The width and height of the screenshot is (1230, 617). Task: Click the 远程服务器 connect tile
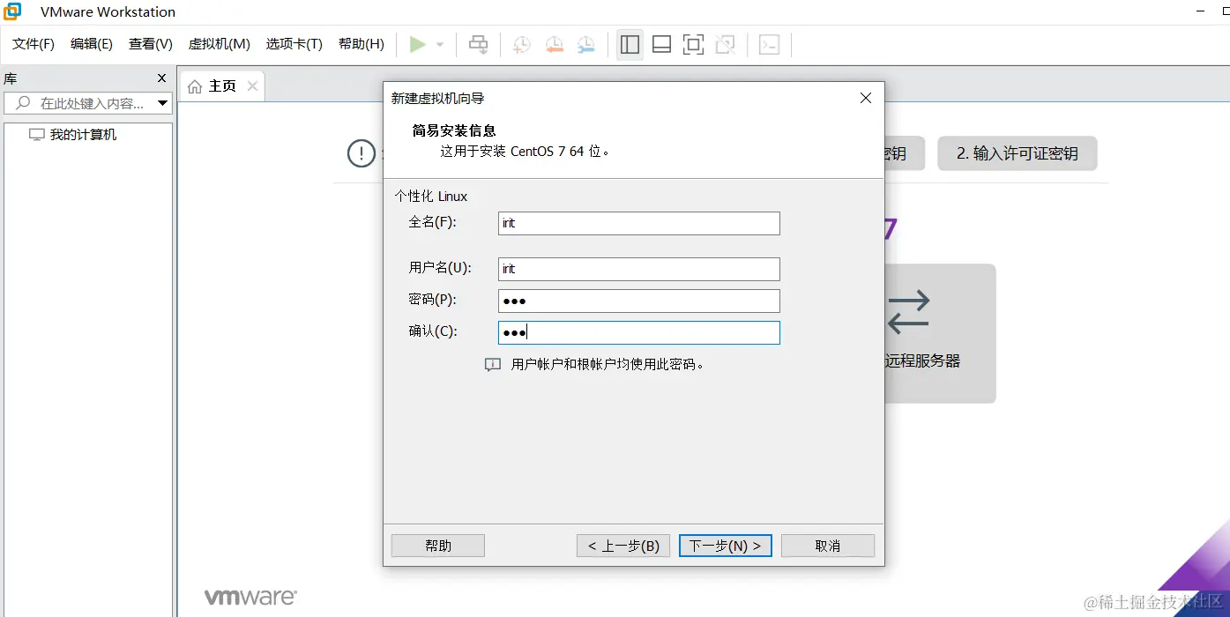[939, 333]
